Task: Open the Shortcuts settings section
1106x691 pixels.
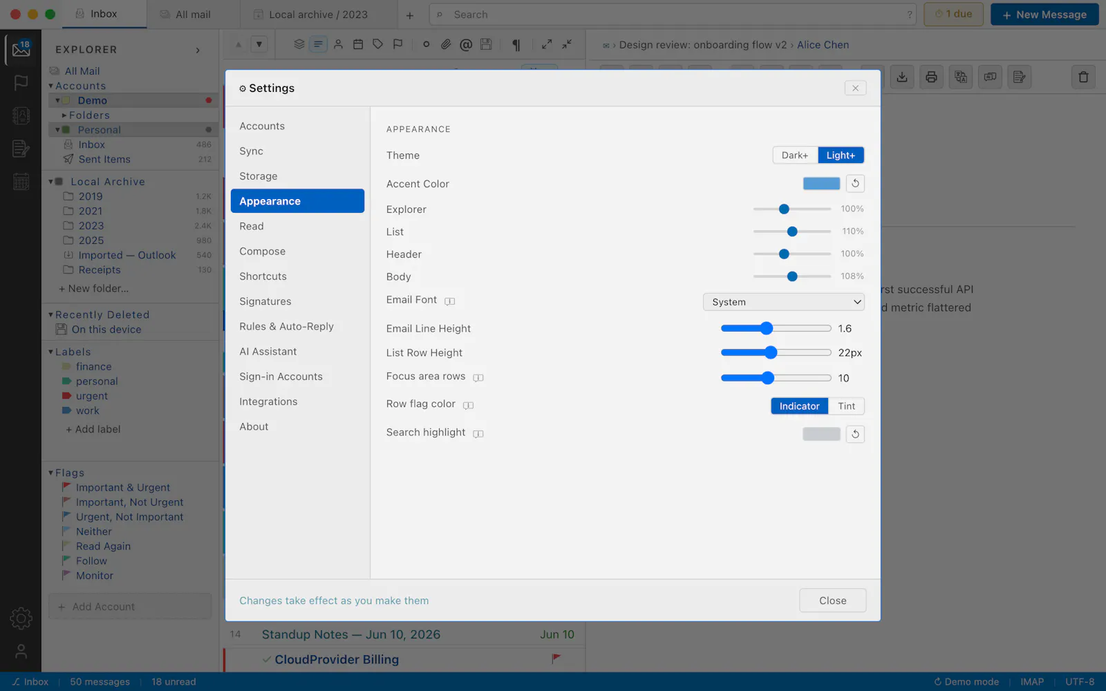Action: point(297,276)
